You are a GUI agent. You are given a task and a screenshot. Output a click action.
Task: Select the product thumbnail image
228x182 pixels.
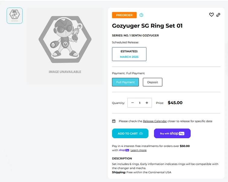click(x=15, y=16)
